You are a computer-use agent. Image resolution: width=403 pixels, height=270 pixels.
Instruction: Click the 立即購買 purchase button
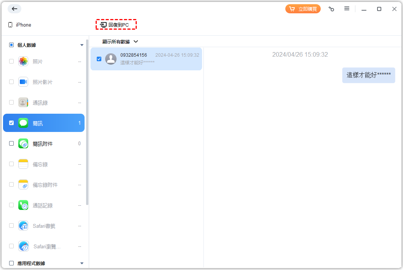(303, 9)
